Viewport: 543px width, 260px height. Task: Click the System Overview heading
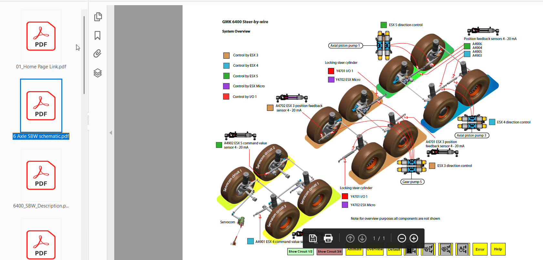[x=236, y=31]
